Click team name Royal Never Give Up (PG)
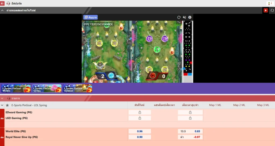 pos(21,137)
